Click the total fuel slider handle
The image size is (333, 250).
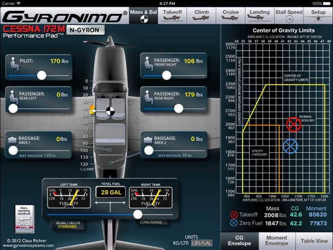coord(138,214)
